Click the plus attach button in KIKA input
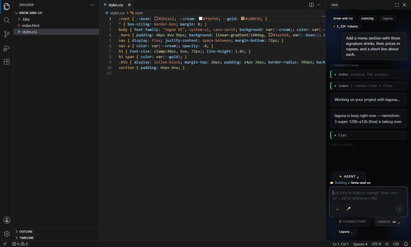This screenshot has height=247, width=411. 337,209
